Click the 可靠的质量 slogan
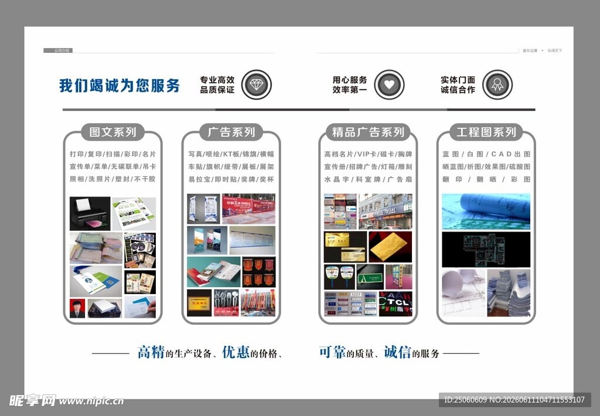This screenshot has height=416, width=600. 346,352
